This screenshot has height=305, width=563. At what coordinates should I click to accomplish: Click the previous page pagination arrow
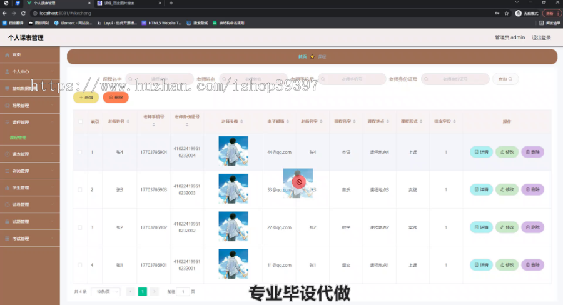tap(131, 292)
